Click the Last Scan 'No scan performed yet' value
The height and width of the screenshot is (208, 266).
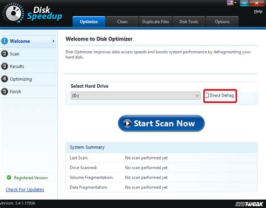tap(146, 158)
